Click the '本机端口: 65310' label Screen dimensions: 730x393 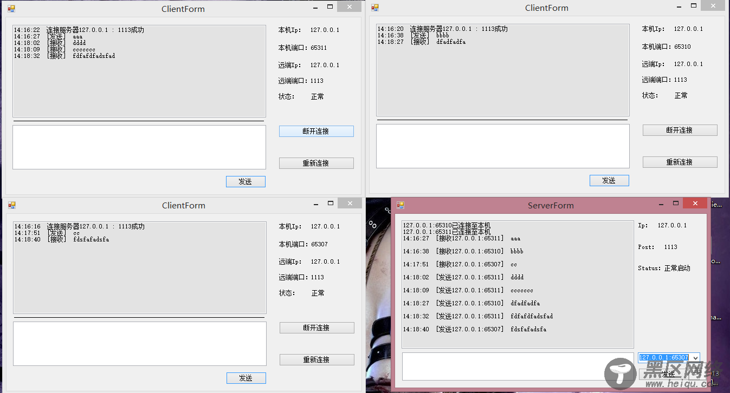[666, 47]
